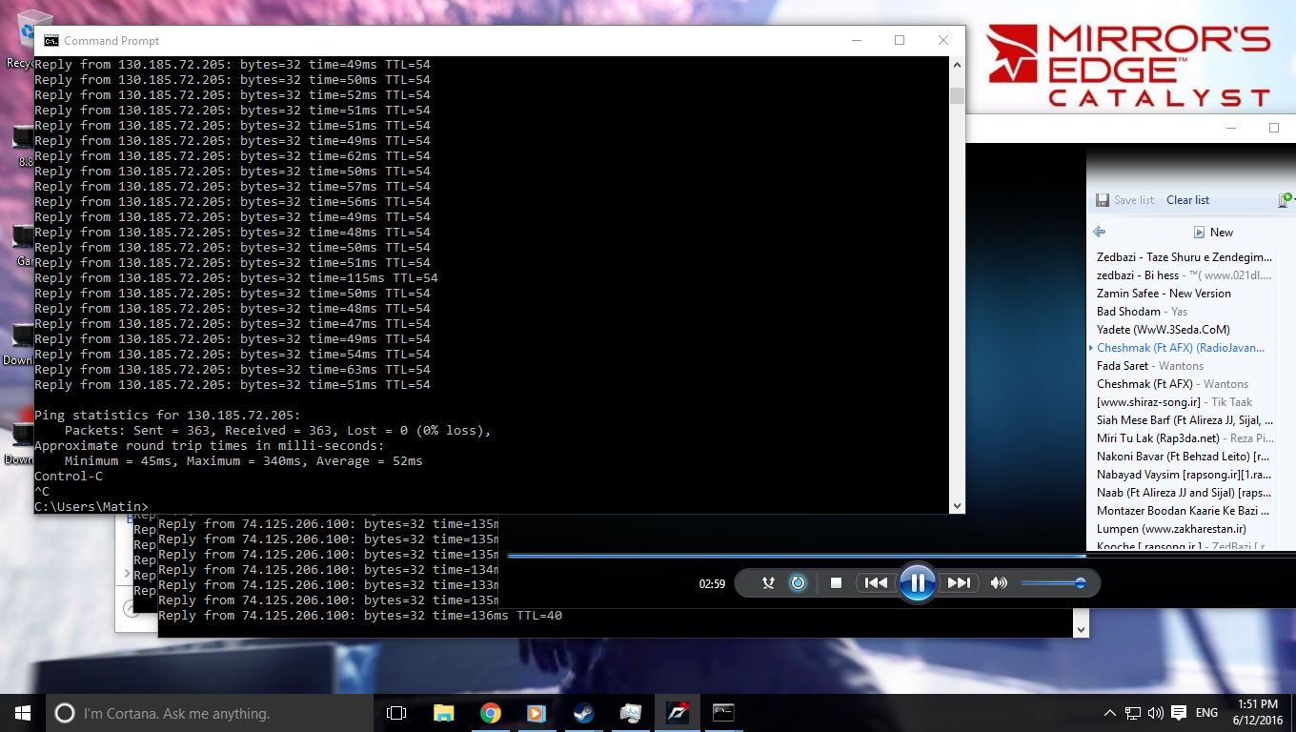This screenshot has height=732, width=1296.
Task: Click the ENG language indicator
Action: (1206, 713)
